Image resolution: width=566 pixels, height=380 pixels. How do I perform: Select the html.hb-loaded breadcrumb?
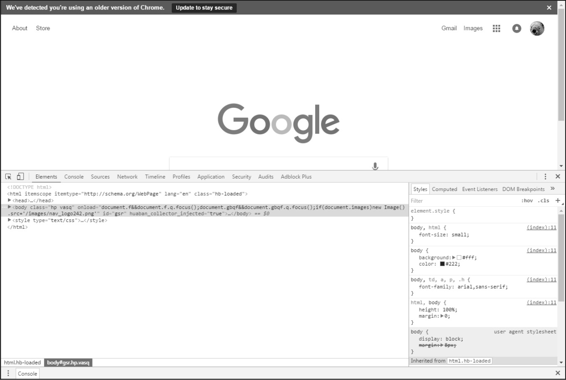[22, 363]
